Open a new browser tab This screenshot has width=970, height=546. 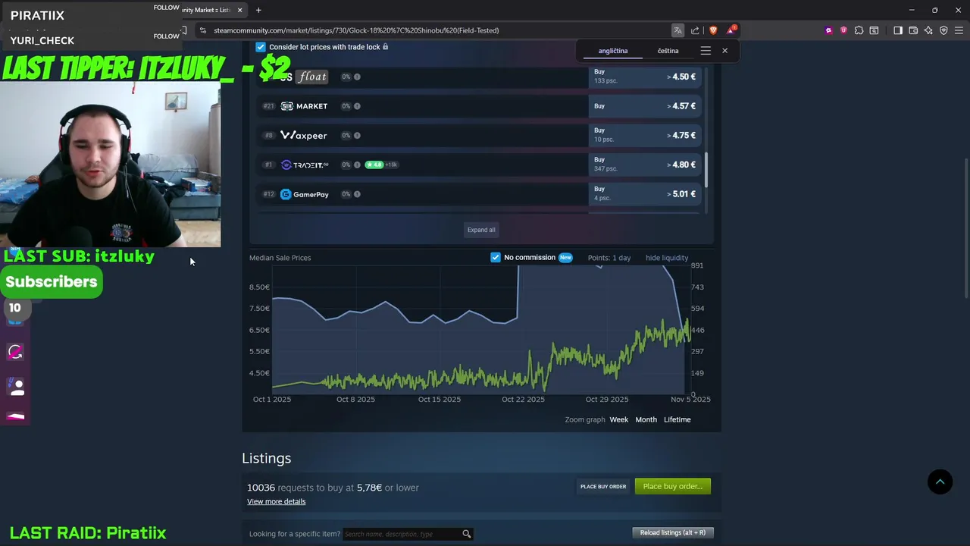pyautogui.click(x=258, y=10)
